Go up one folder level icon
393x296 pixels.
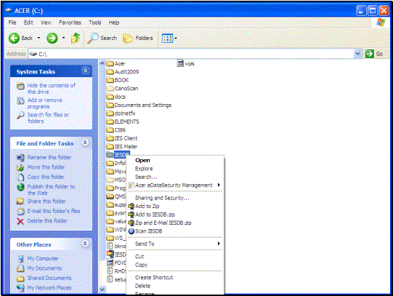click(76, 38)
